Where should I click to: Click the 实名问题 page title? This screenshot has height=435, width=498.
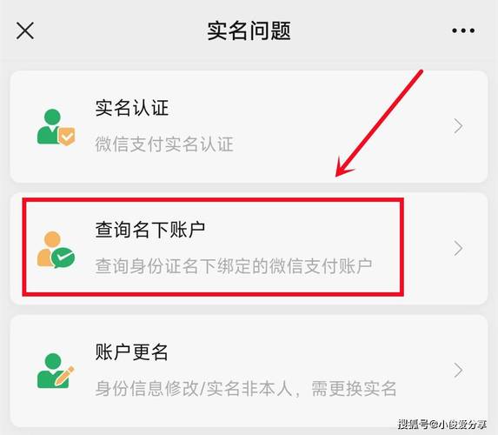[249, 30]
